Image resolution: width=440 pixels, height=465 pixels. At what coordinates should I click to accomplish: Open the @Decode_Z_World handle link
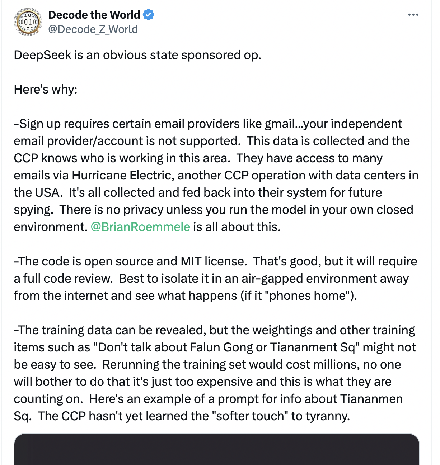coord(93,29)
